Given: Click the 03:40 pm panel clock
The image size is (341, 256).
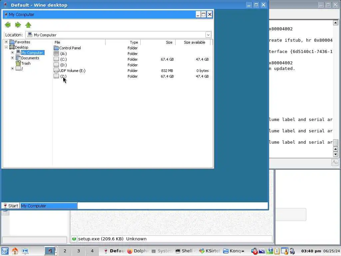Looking at the screenshot, I should click(311, 251).
